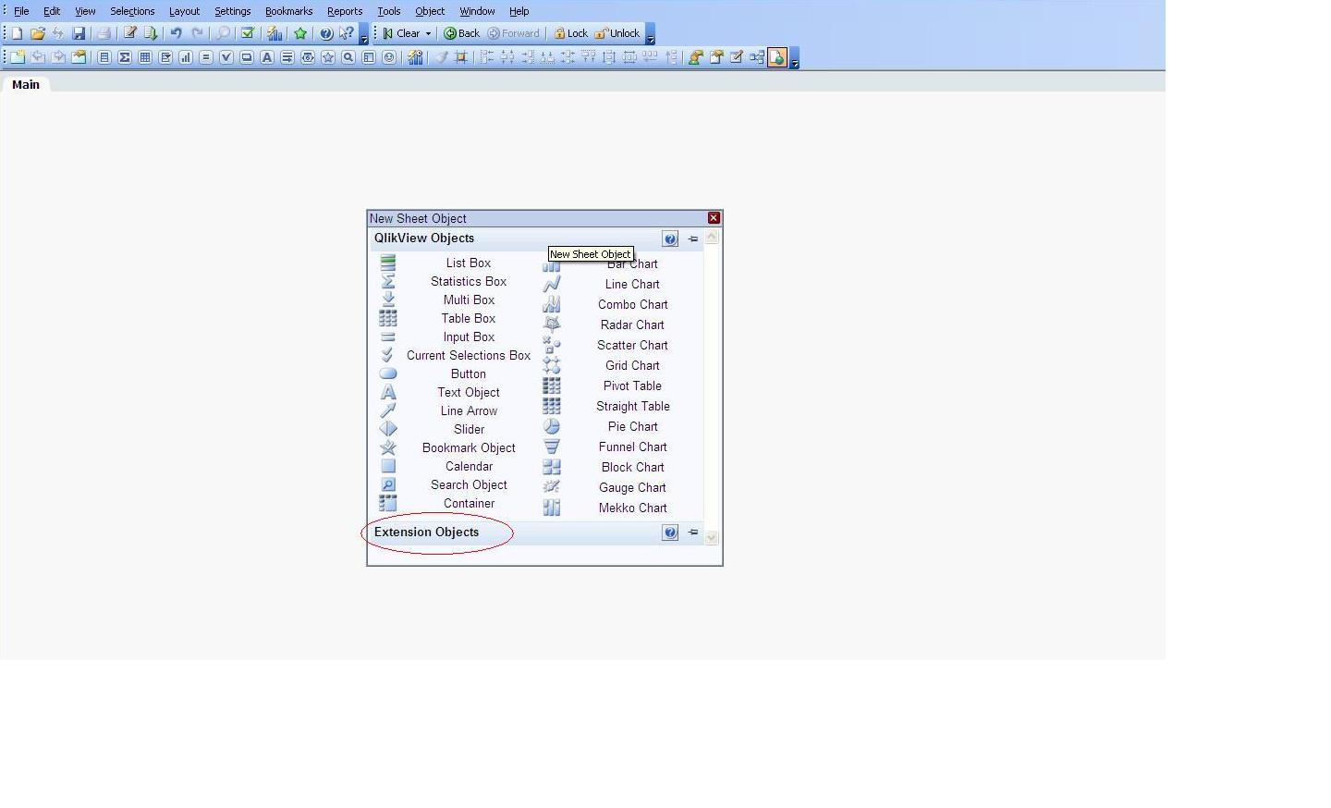Open a file with the folder icon
Screen dimensions: 1331x808
(38, 33)
